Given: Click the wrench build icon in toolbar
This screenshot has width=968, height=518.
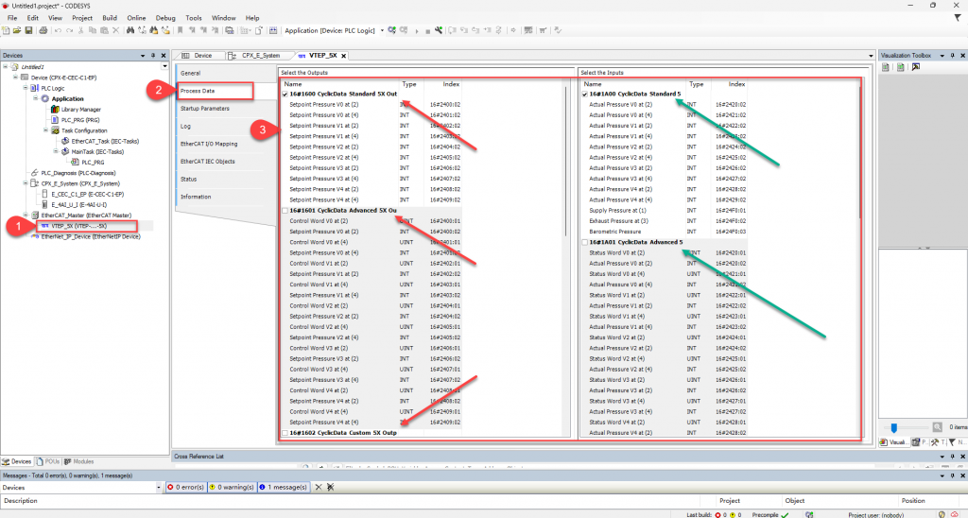Looking at the screenshot, I should pos(439,30).
